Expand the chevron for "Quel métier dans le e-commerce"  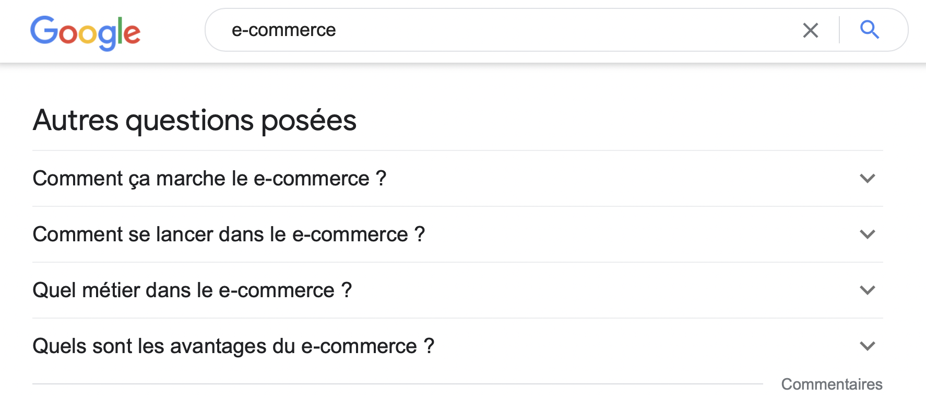[867, 290]
